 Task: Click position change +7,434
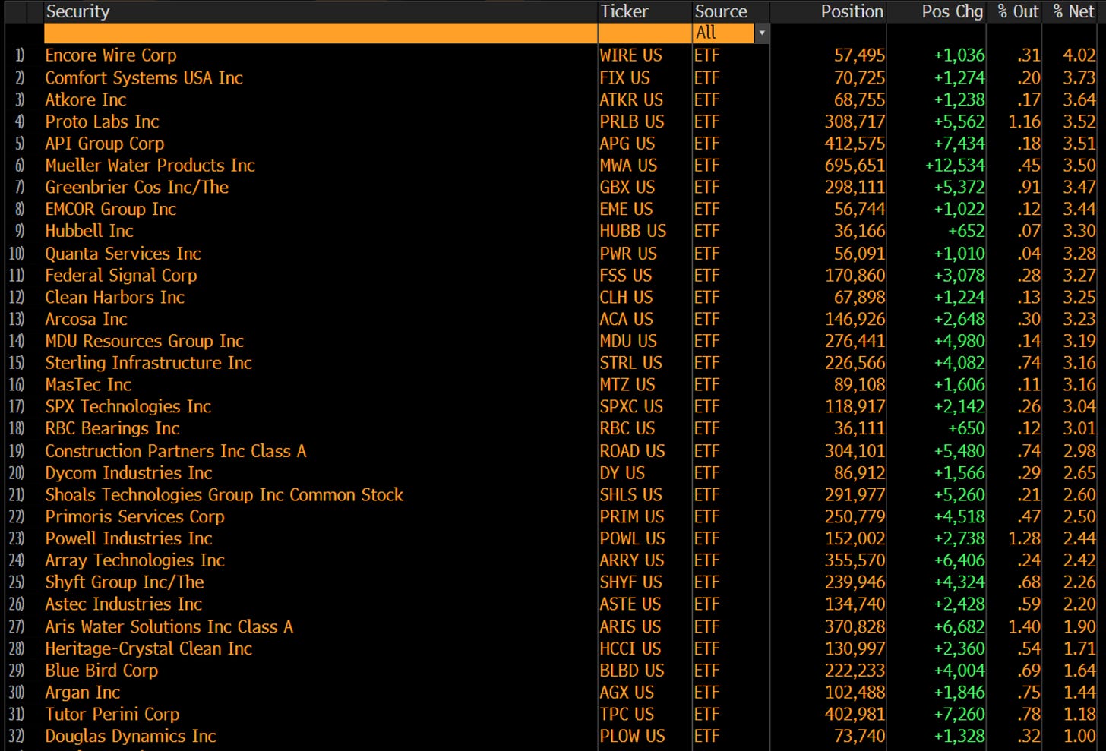point(959,144)
